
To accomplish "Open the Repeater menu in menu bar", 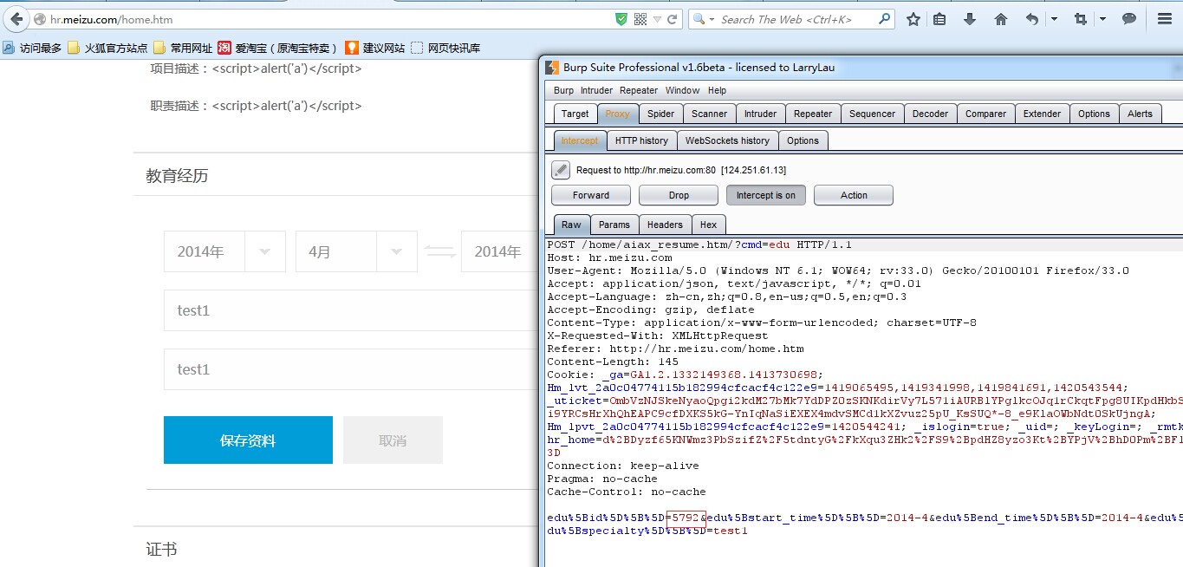I will [639, 90].
